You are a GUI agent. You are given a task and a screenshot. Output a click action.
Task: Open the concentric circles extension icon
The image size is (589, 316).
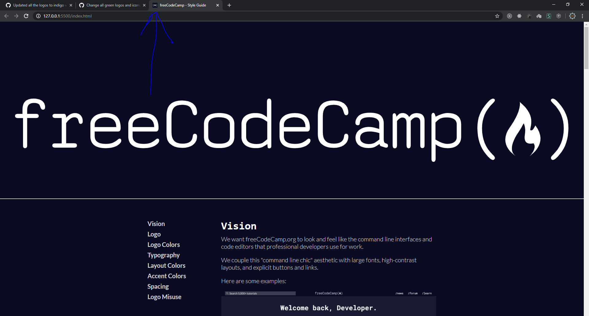pos(510,16)
